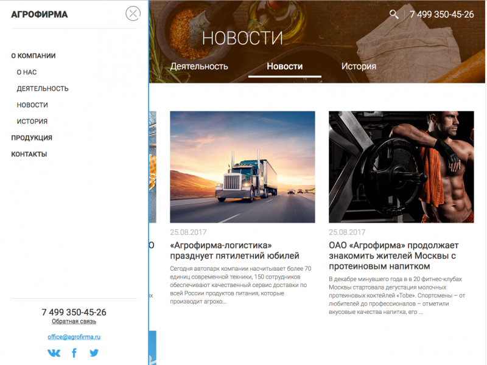487x365 pixels.
Task: Open О НАС submenu item
Action: point(27,72)
